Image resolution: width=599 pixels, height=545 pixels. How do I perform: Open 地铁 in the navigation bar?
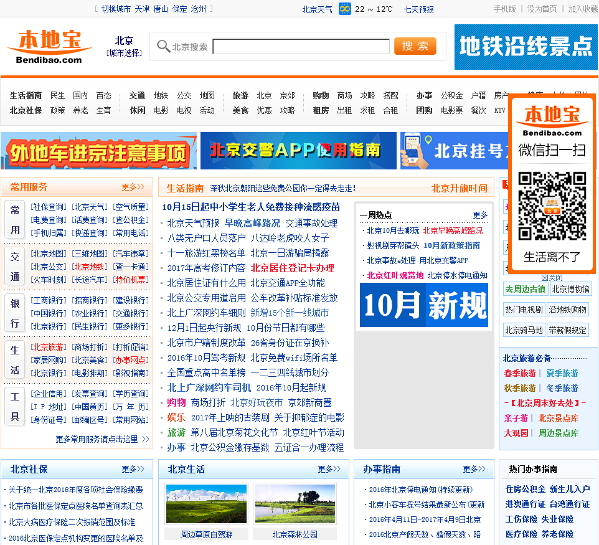[x=161, y=95]
